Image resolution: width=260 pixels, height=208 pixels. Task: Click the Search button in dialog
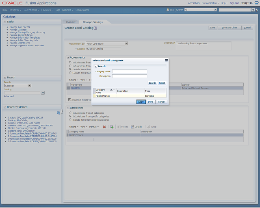click(152, 83)
